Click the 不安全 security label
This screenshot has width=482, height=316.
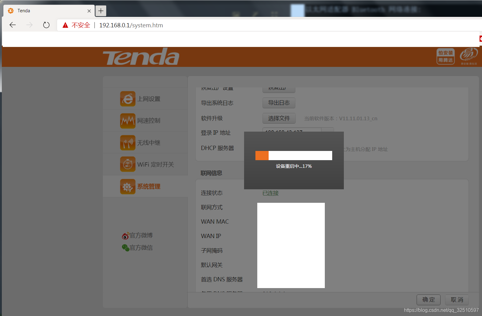click(81, 25)
